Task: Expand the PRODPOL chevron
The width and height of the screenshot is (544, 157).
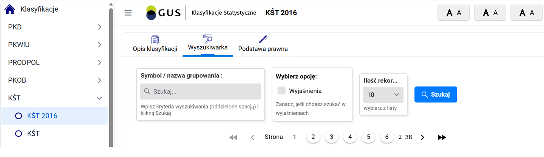Action: (x=99, y=62)
